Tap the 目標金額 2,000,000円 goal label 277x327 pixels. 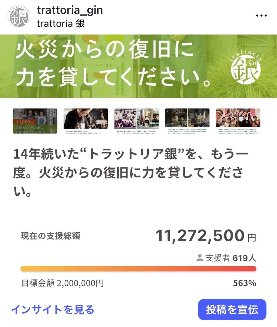click(x=62, y=283)
